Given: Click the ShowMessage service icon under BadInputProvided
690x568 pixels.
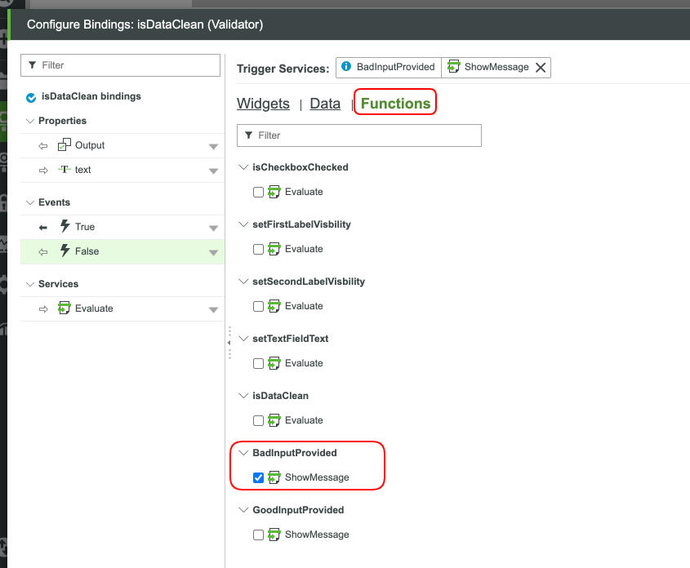Looking at the screenshot, I should tap(276, 477).
